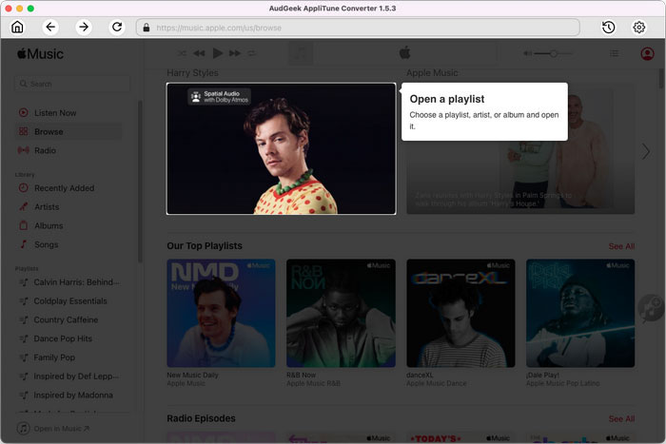Click the Apple Music Pop Latino link
Viewport: 666px width, 444px height.
point(563,383)
